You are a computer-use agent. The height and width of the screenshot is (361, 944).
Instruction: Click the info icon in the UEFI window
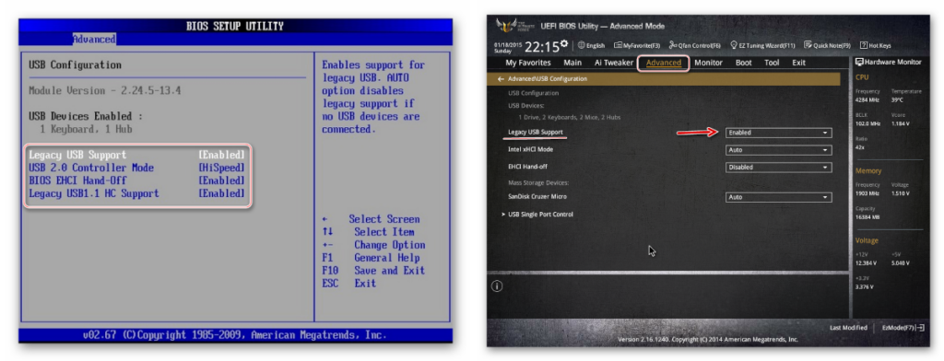(497, 286)
